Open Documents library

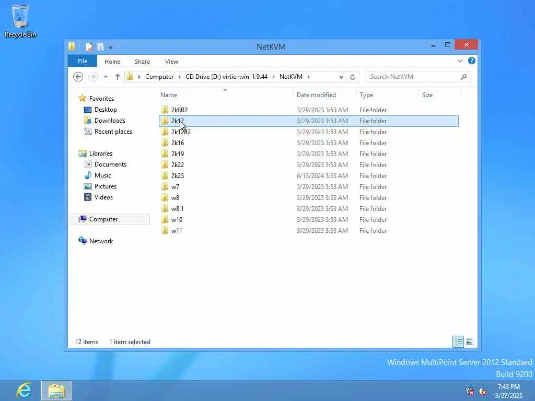click(110, 164)
